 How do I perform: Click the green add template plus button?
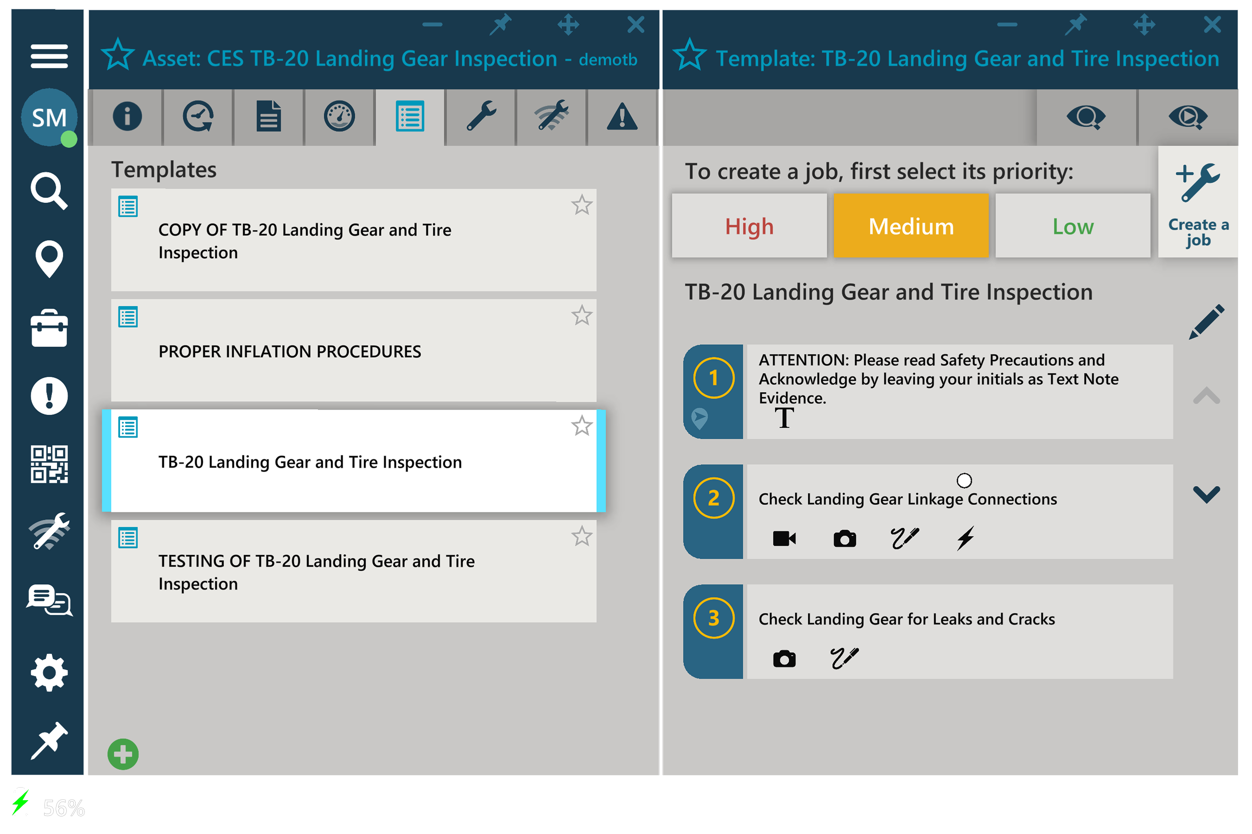123,754
